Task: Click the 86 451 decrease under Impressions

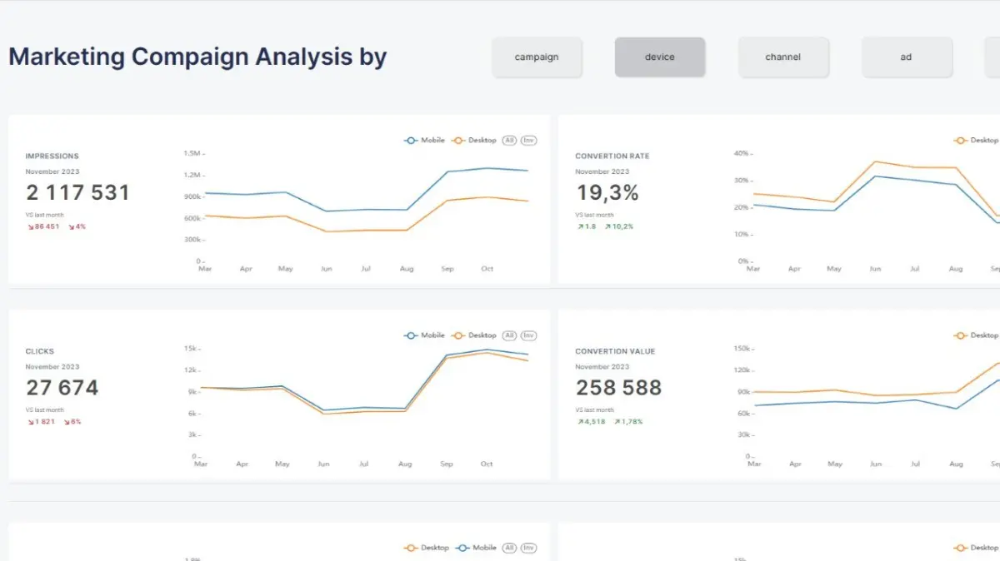Action: [x=43, y=226]
